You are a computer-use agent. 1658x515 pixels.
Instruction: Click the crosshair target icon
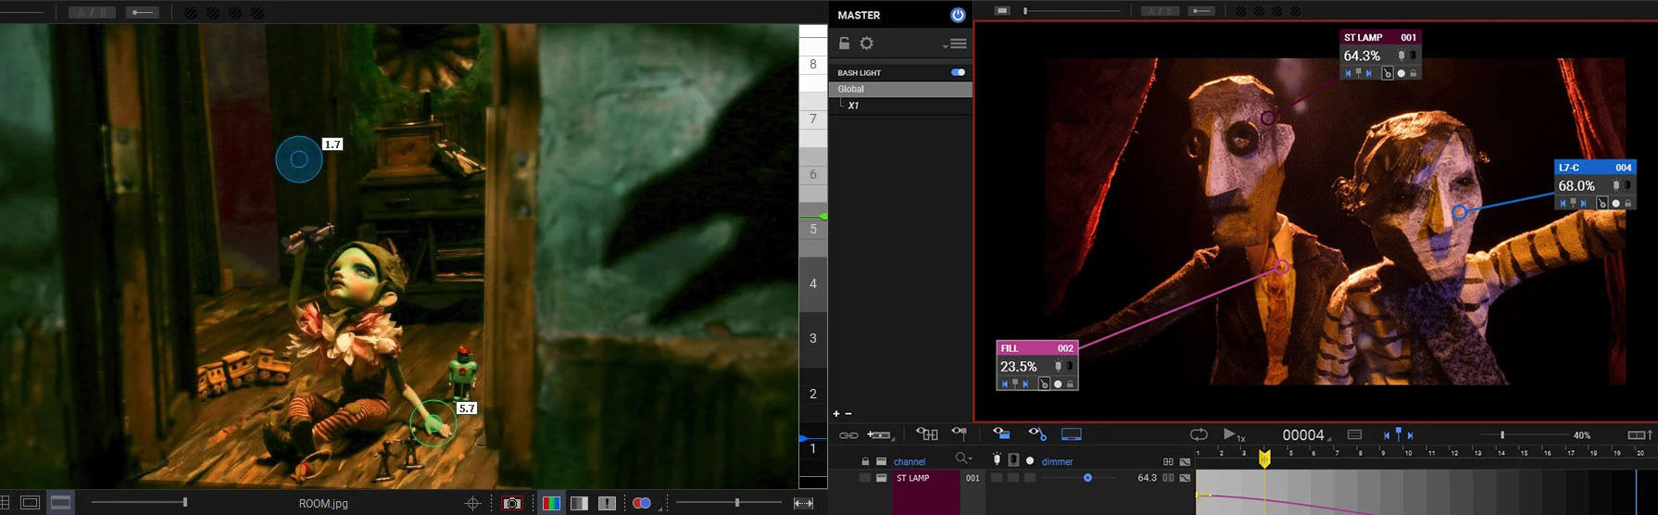(x=472, y=503)
